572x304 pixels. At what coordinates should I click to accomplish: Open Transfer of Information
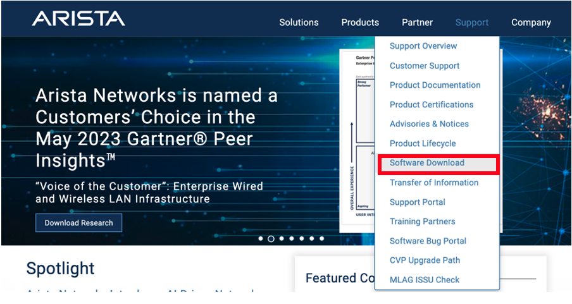click(433, 183)
